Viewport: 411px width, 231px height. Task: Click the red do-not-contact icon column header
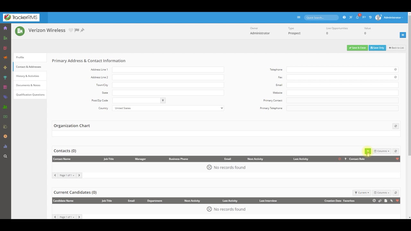(339, 159)
